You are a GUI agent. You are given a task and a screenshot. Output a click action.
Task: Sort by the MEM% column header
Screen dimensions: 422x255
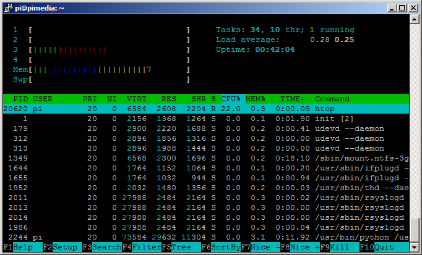(x=255, y=99)
